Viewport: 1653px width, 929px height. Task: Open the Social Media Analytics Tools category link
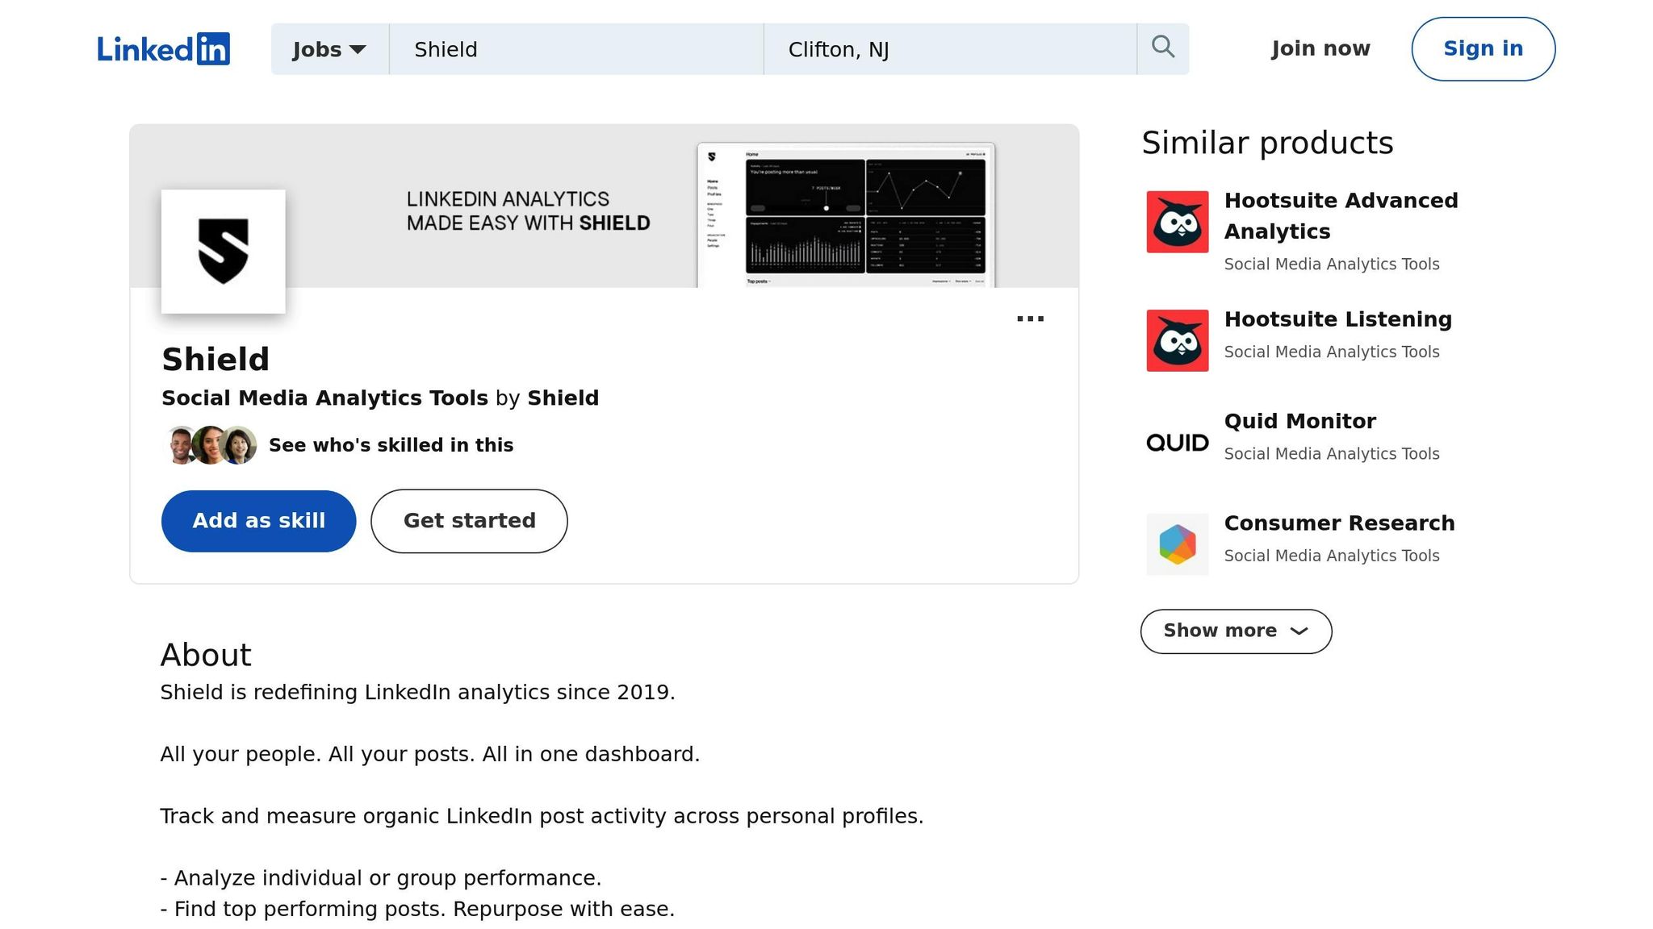pyautogui.click(x=324, y=398)
